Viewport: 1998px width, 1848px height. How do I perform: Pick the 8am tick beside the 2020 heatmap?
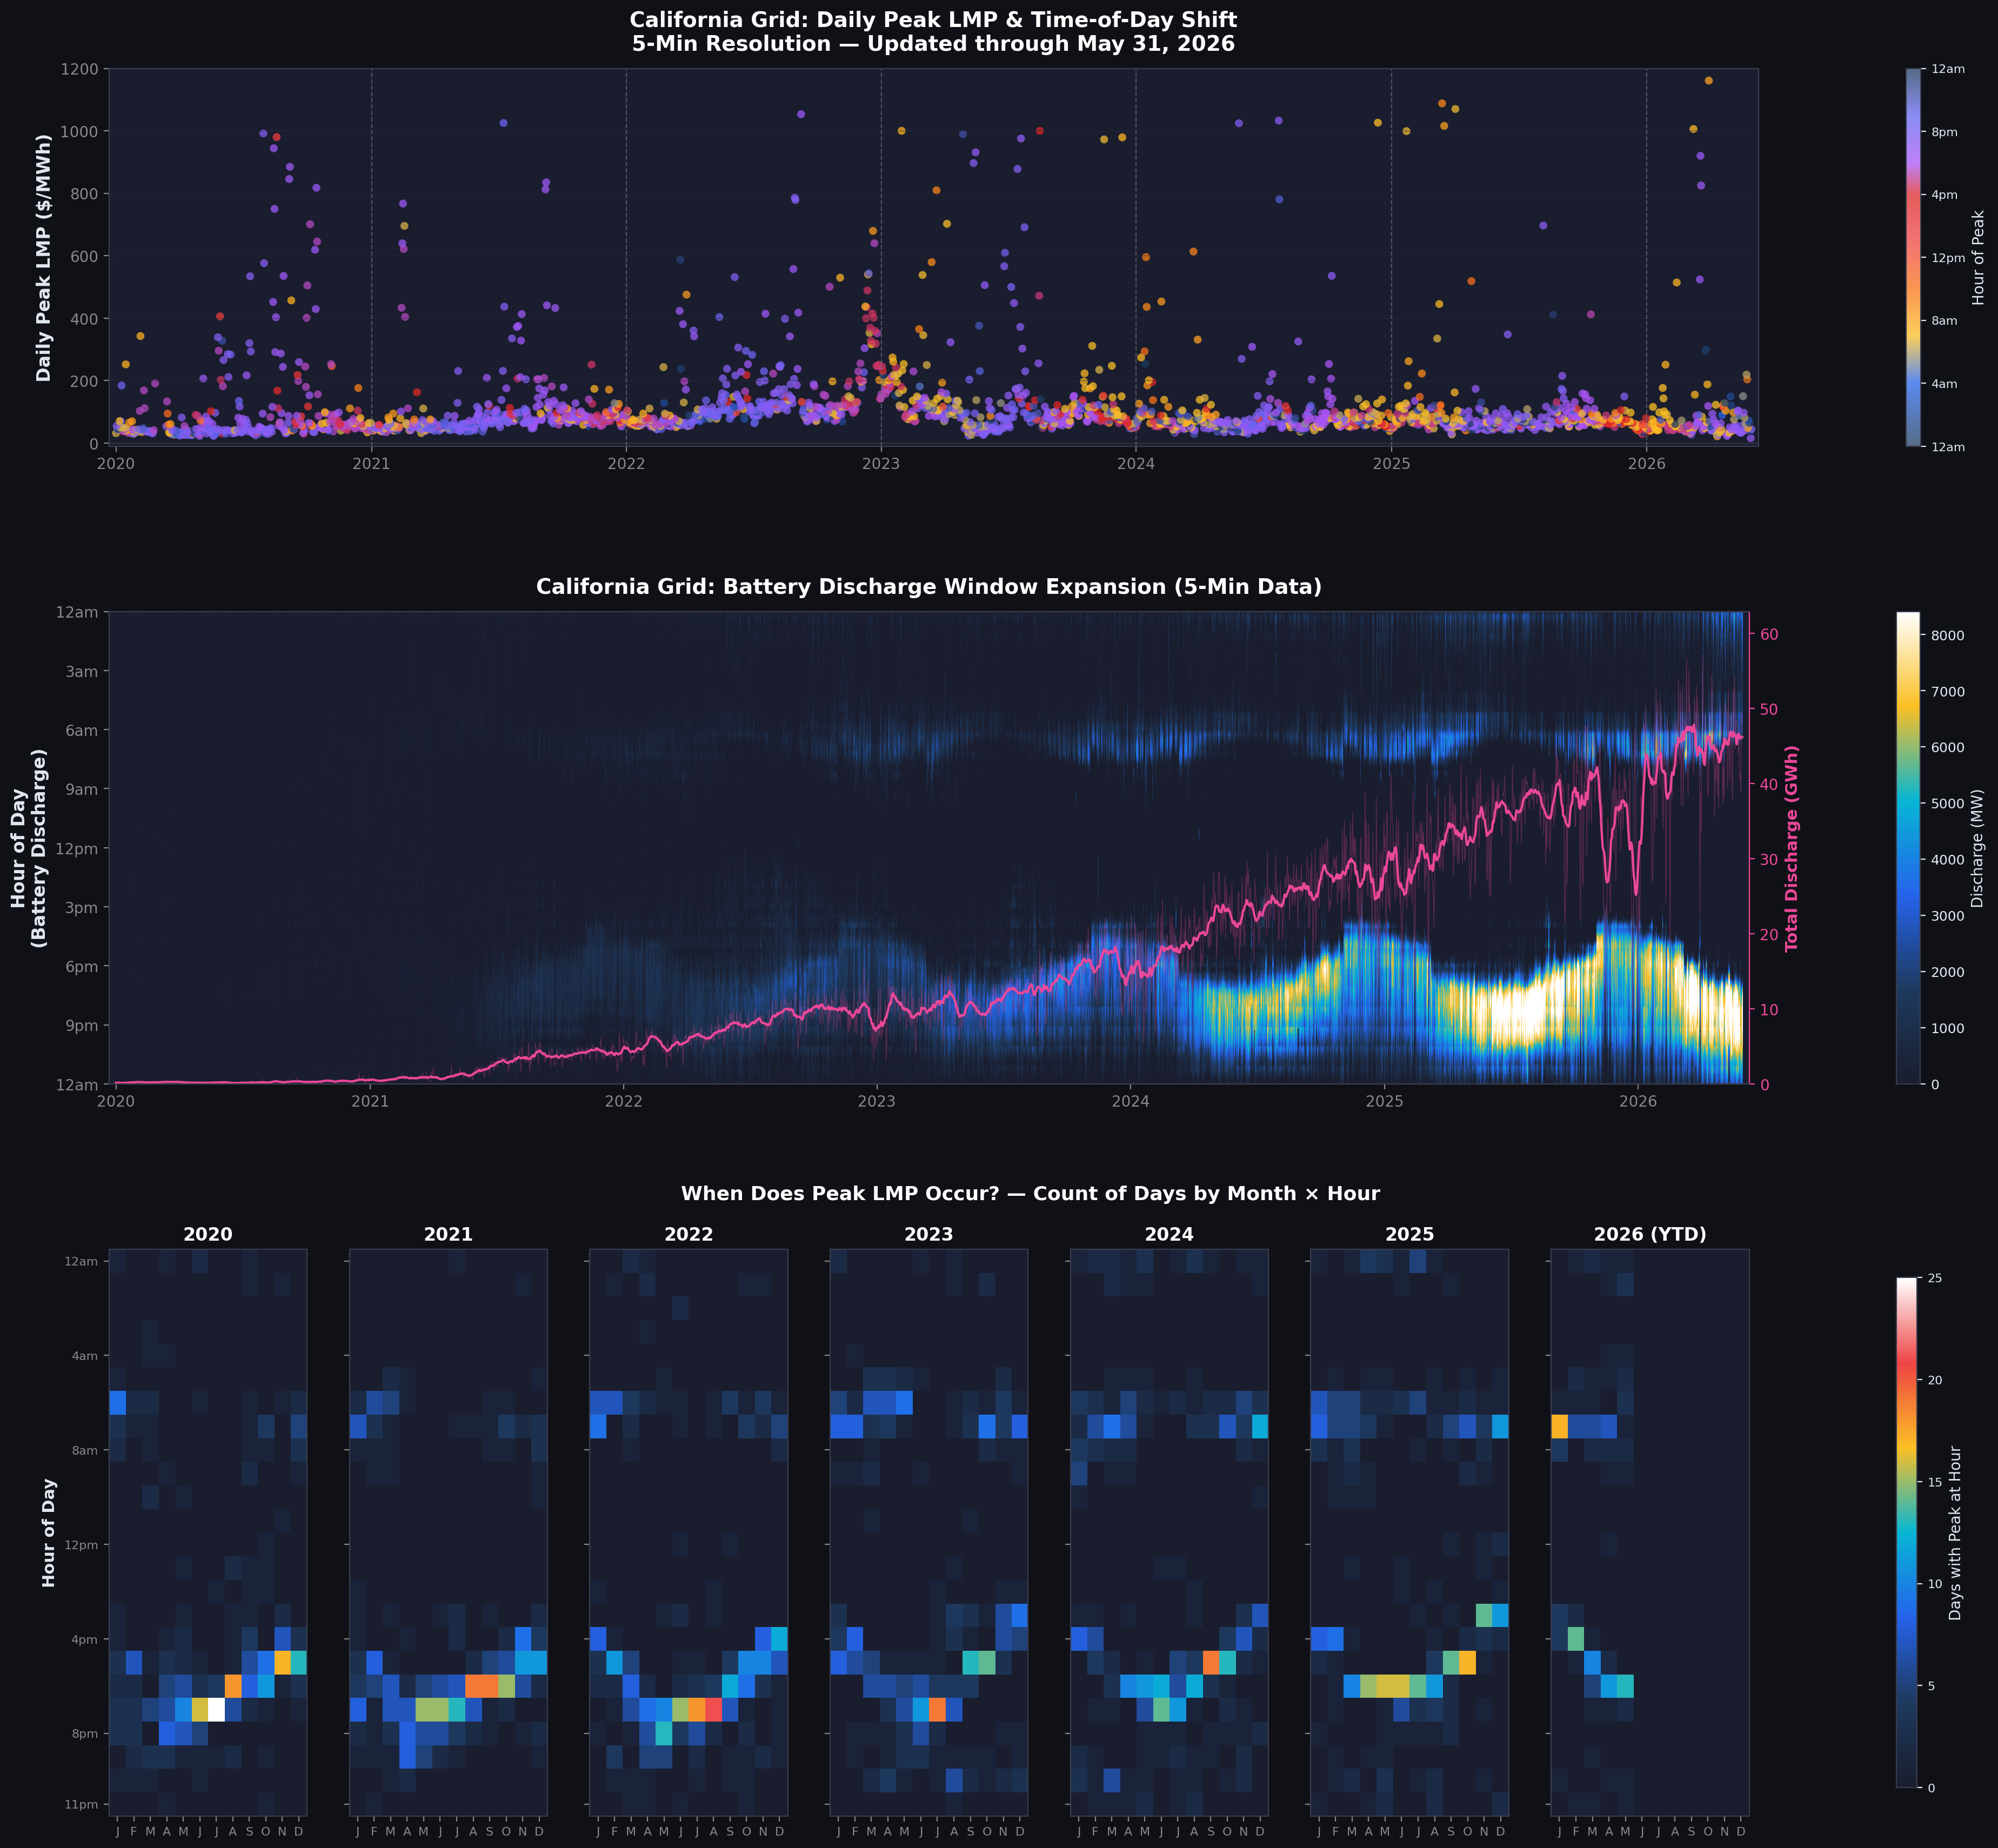coord(85,1451)
